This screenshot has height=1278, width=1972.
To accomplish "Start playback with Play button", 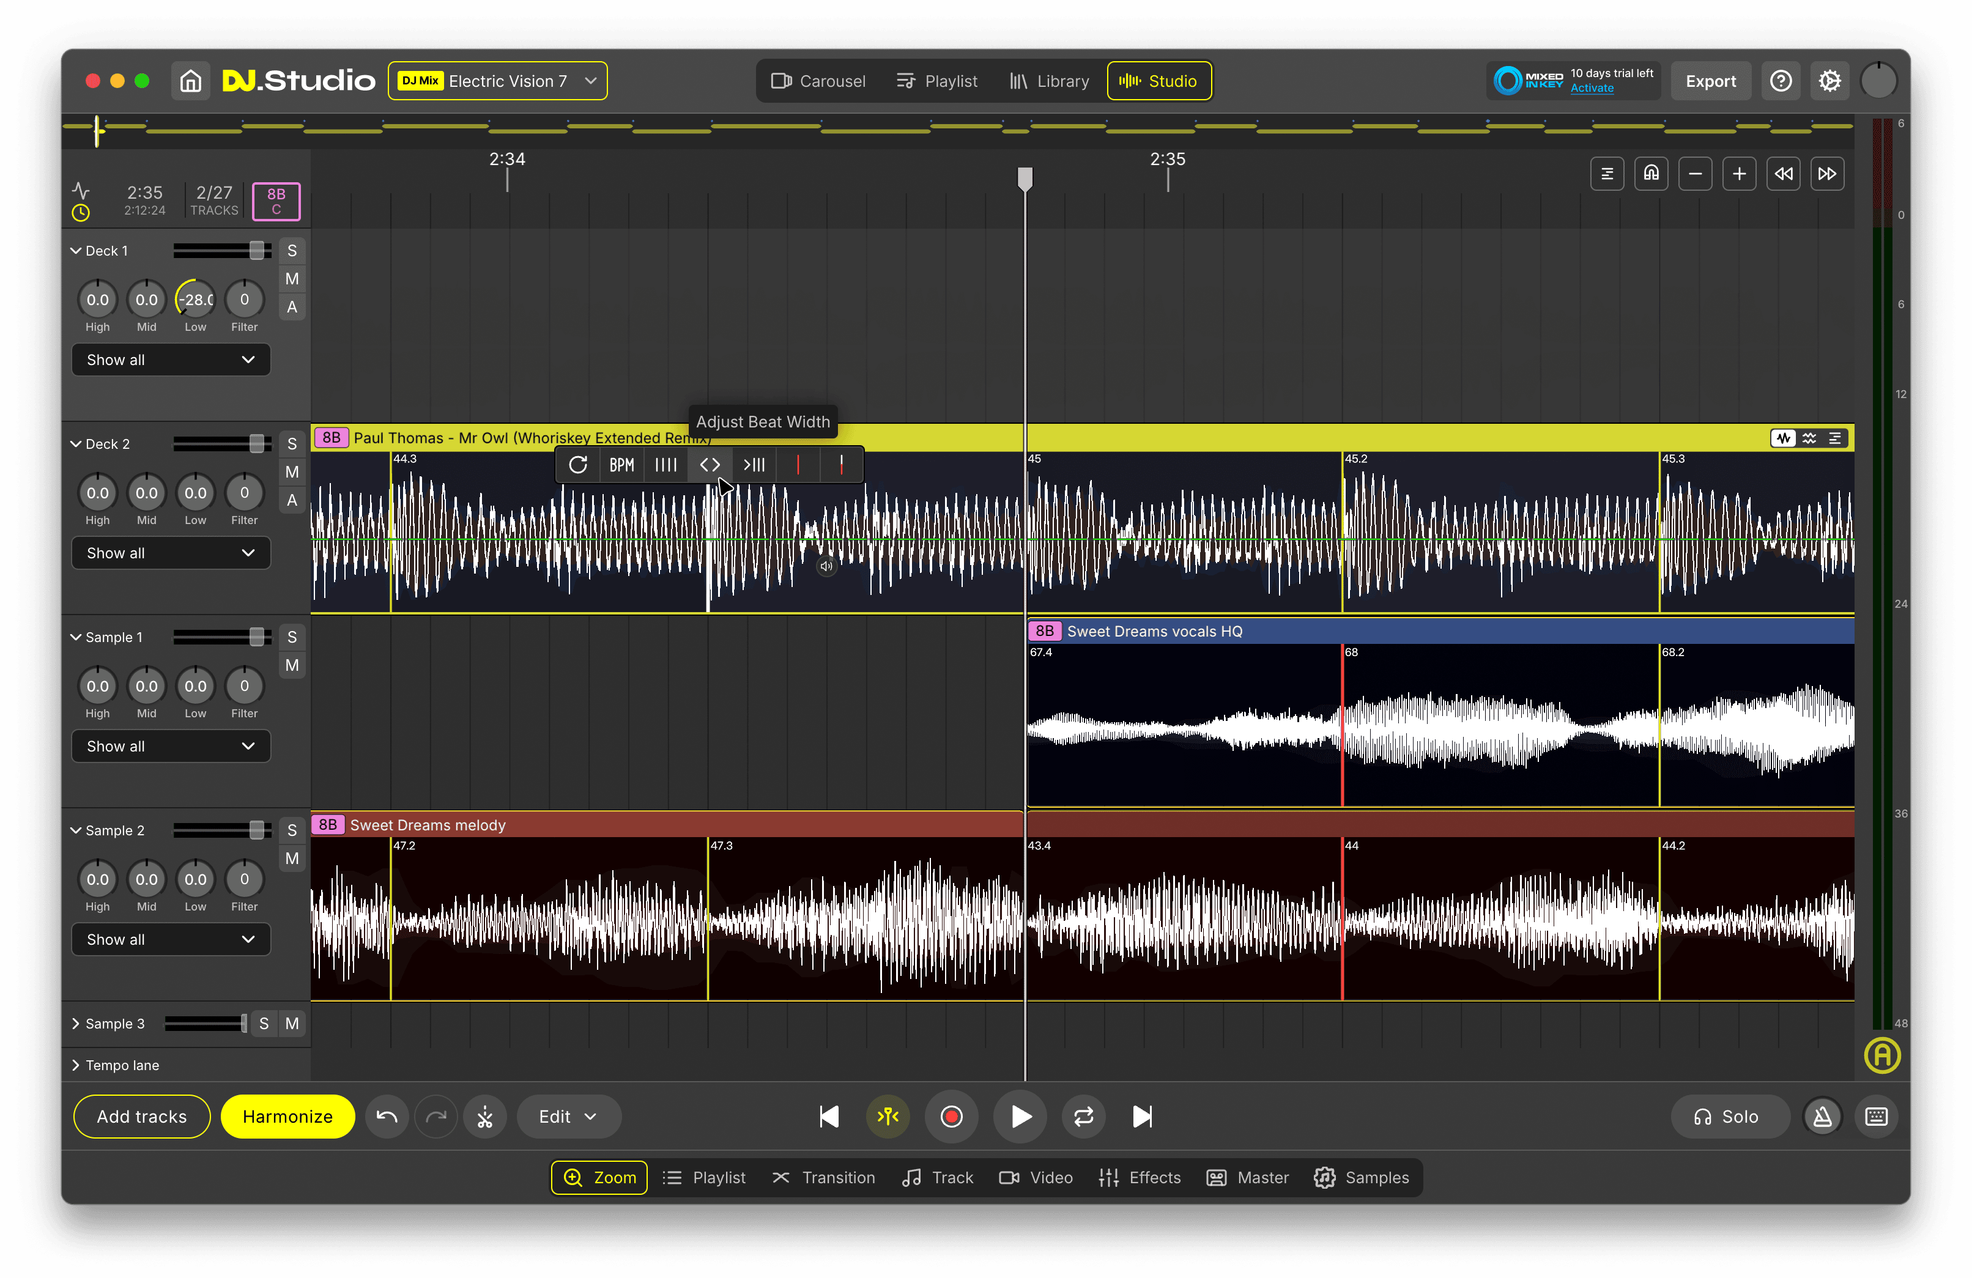I will (1021, 1117).
